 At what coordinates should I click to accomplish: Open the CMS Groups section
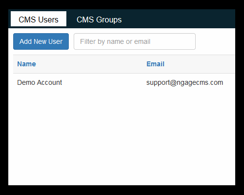99,19
